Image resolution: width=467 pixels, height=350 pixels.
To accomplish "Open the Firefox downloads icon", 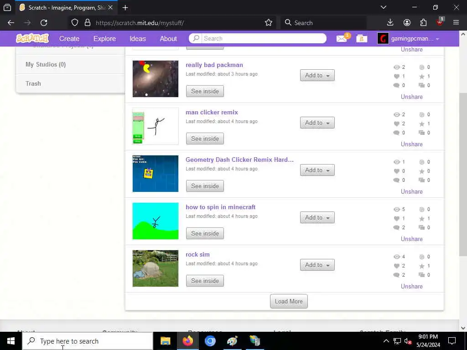I will pos(390,23).
